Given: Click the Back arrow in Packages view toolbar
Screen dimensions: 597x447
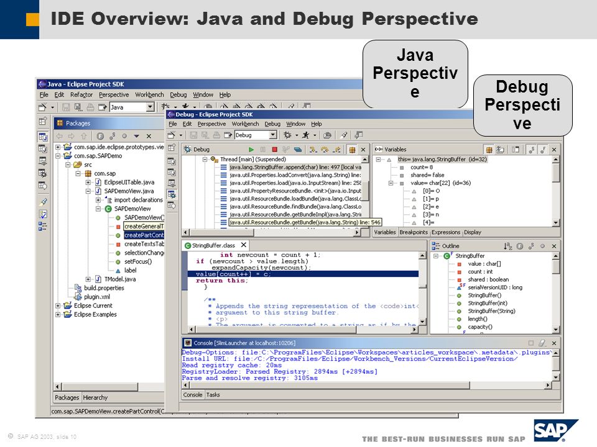Looking at the screenshot, I should click(x=60, y=136).
